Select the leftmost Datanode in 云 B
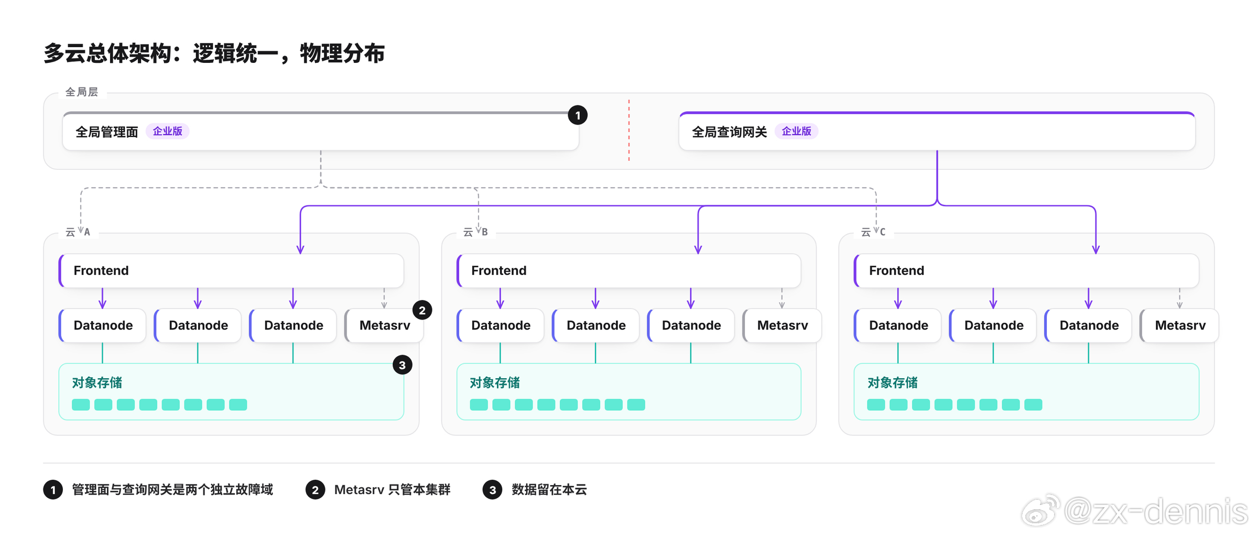 click(500, 325)
